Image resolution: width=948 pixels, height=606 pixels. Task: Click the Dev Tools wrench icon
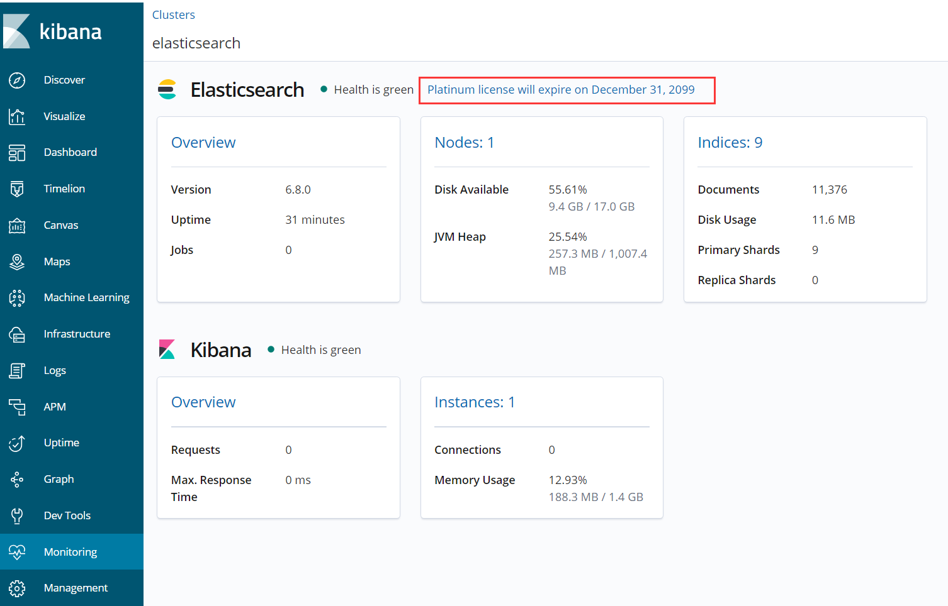coord(17,515)
